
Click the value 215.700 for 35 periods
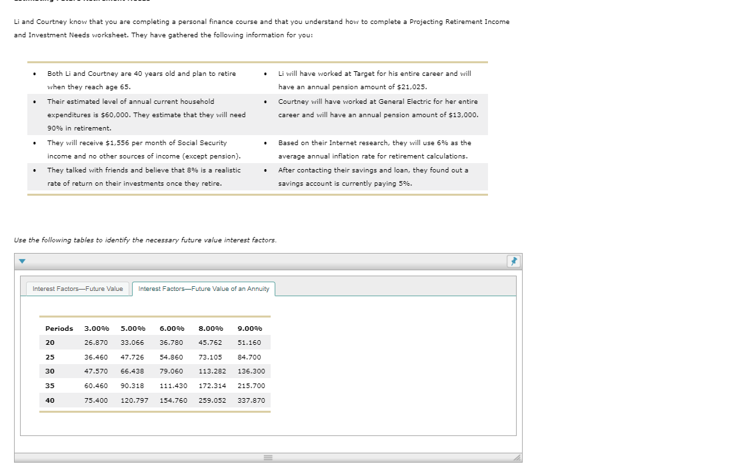coord(251,385)
